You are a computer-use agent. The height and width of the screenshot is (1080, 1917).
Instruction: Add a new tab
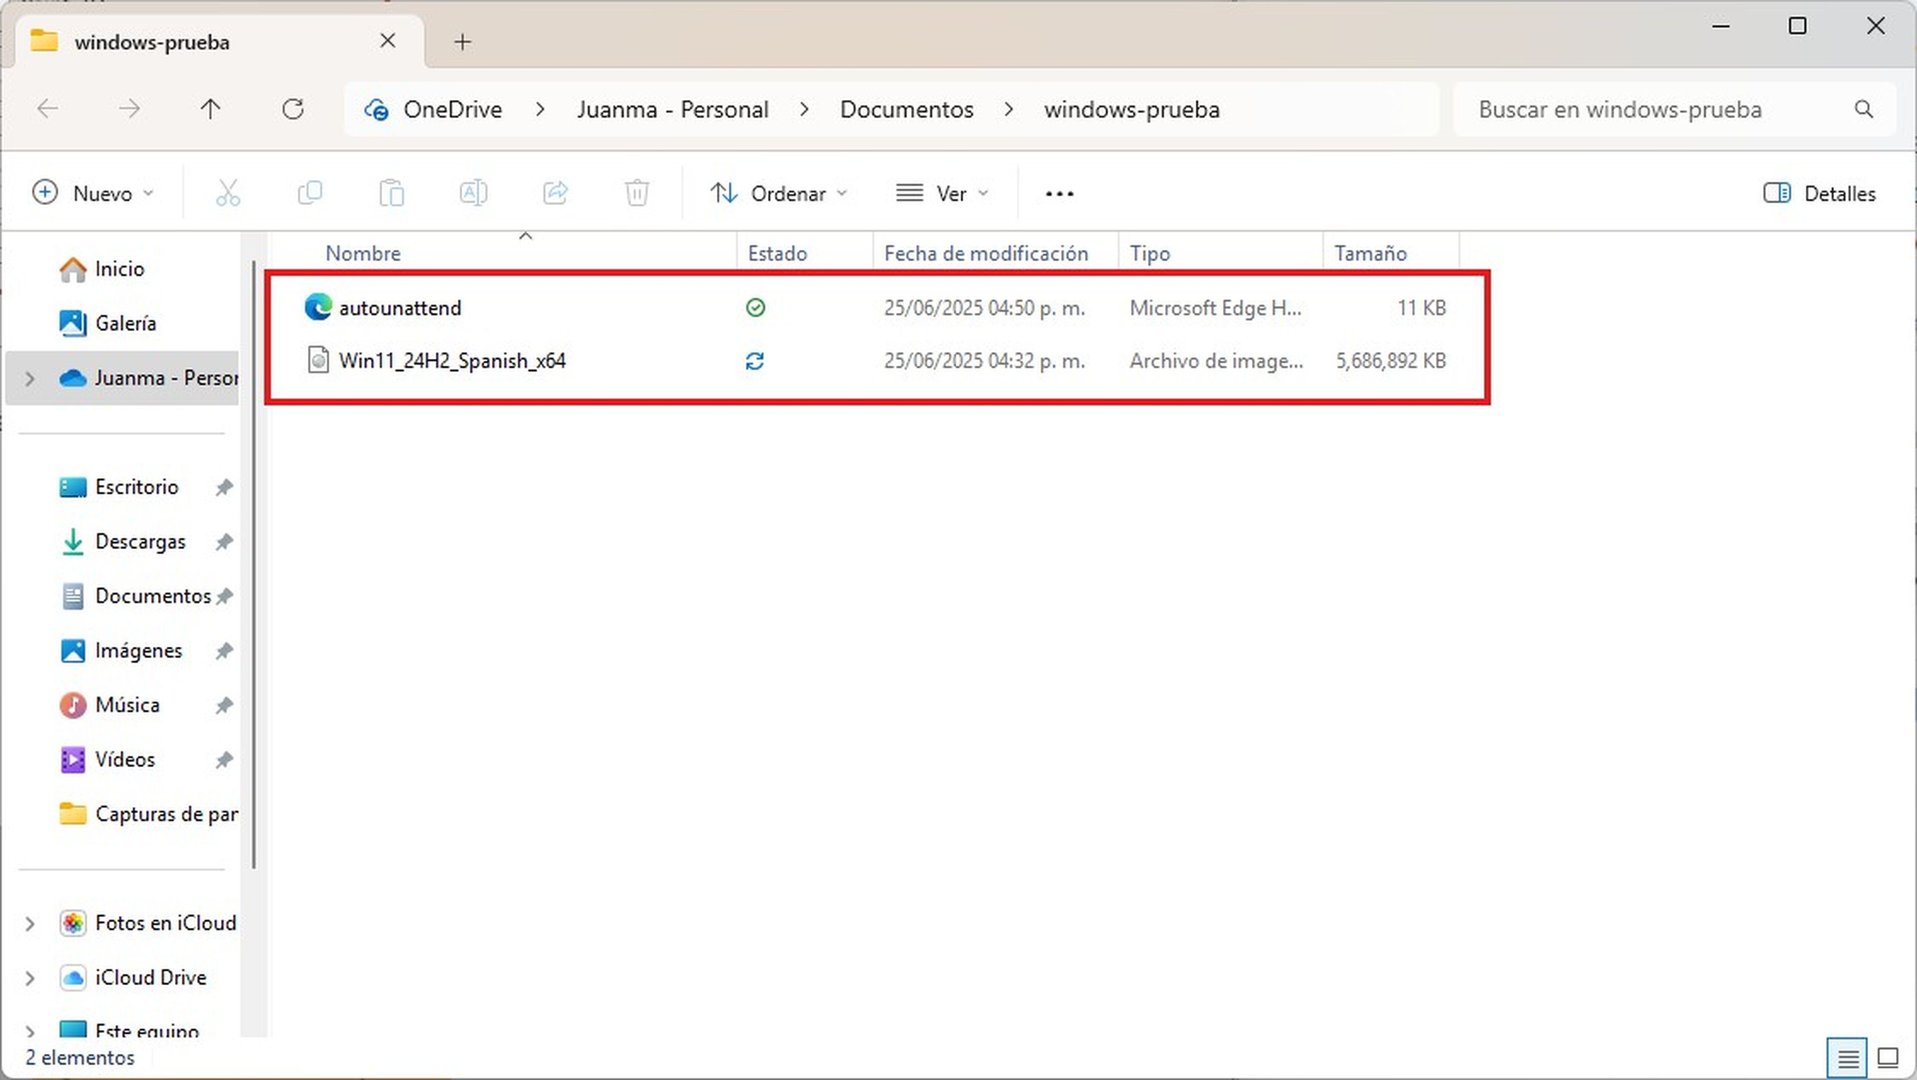(x=462, y=41)
